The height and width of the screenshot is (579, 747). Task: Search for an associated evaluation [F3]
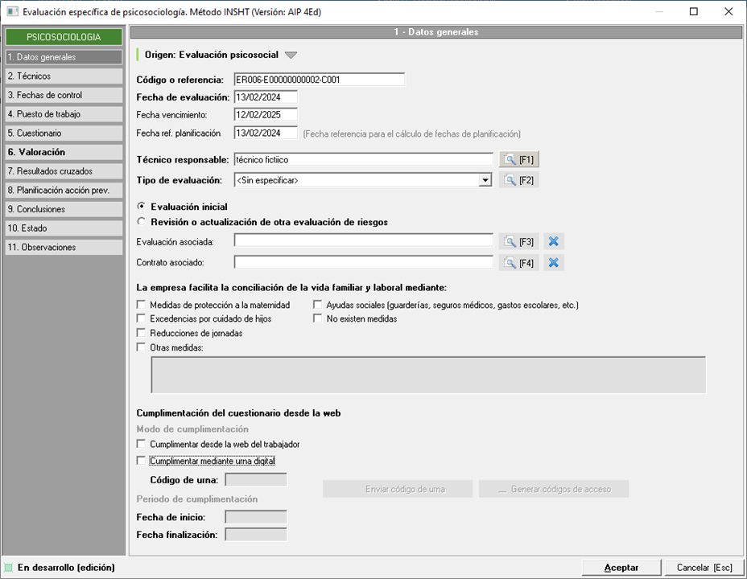tap(518, 240)
